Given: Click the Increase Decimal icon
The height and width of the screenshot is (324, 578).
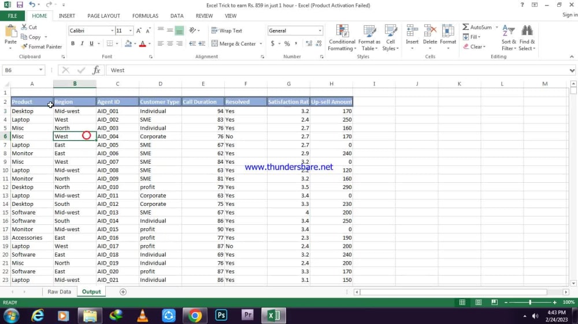Looking at the screenshot, I should click(x=309, y=43).
